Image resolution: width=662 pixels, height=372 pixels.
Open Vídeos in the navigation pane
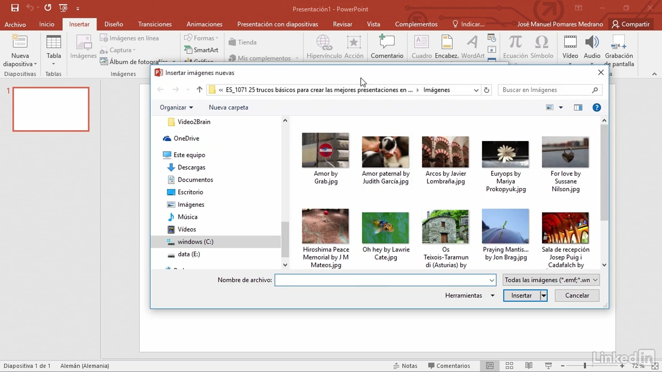[x=181, y=229]
